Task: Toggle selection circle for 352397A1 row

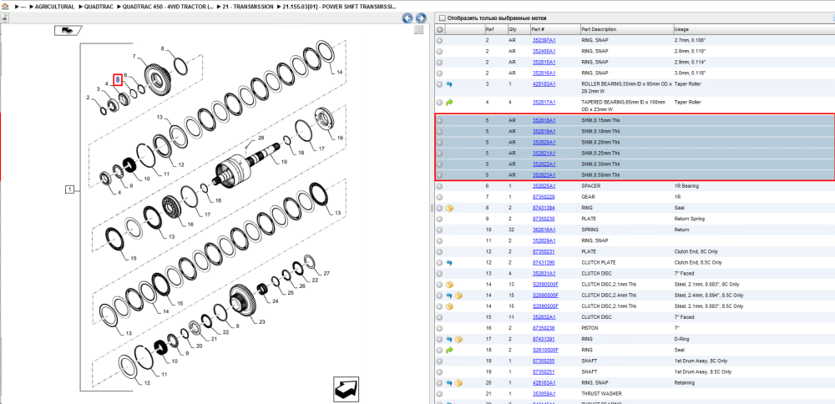Action: click(440, 40)
